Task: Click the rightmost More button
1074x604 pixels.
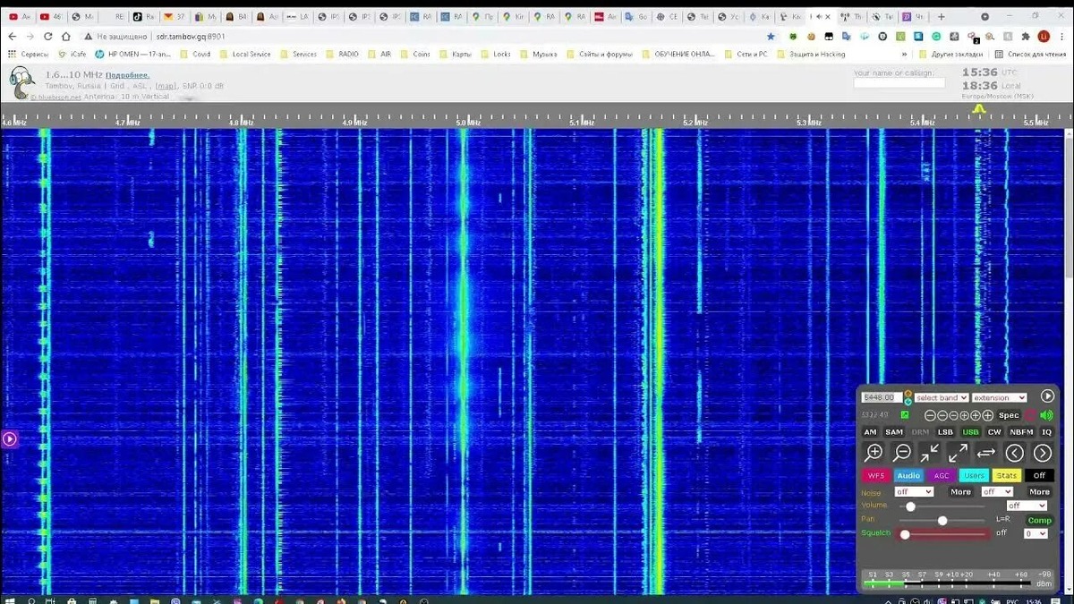Action: pyautogui.click(x=1039, y=491)
